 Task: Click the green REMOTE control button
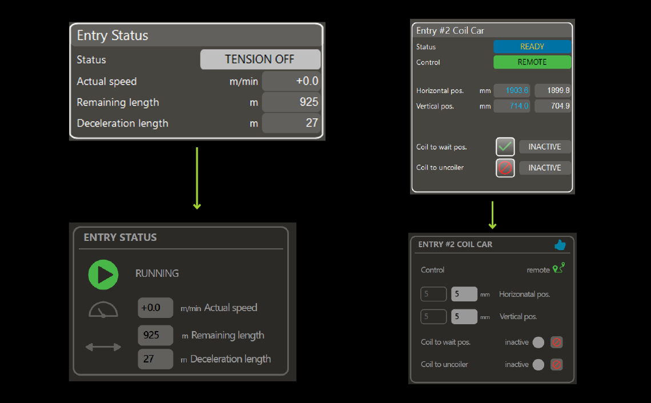(x=532, y=62)
